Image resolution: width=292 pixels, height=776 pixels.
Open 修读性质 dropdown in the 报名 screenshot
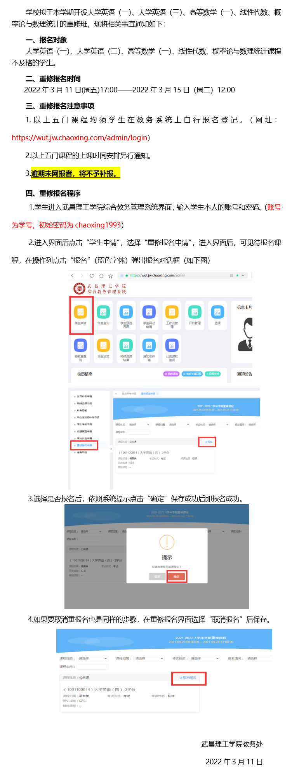(219, 425)
